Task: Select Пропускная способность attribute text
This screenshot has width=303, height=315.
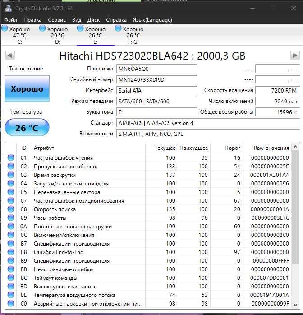Action: [65, 167]
